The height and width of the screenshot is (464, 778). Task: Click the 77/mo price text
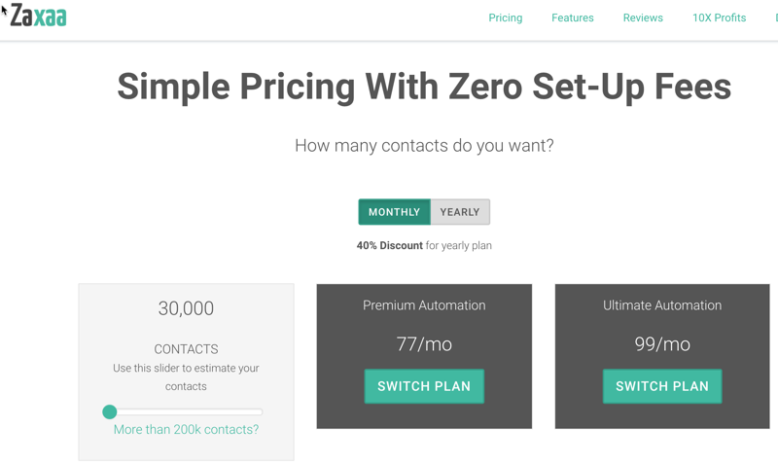pyautogui.click(x=424, y=344)
